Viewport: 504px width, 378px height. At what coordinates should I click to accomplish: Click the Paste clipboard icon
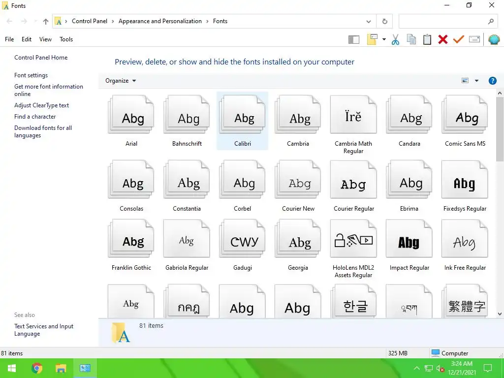point(427,39)
